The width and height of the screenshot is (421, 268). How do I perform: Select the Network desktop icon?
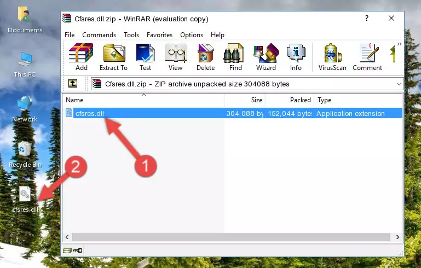point(25,109)
